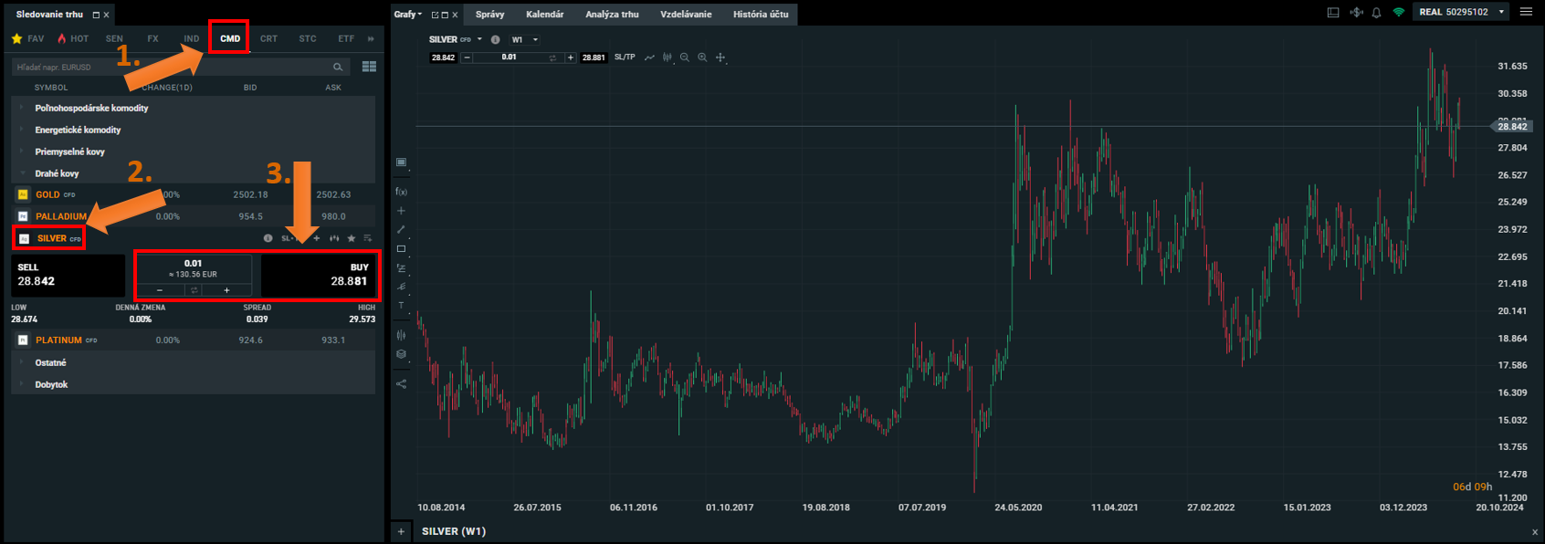1545x544 pixels.
Task: Switch market watch to grid view
Action: click(x=369, y=67)
